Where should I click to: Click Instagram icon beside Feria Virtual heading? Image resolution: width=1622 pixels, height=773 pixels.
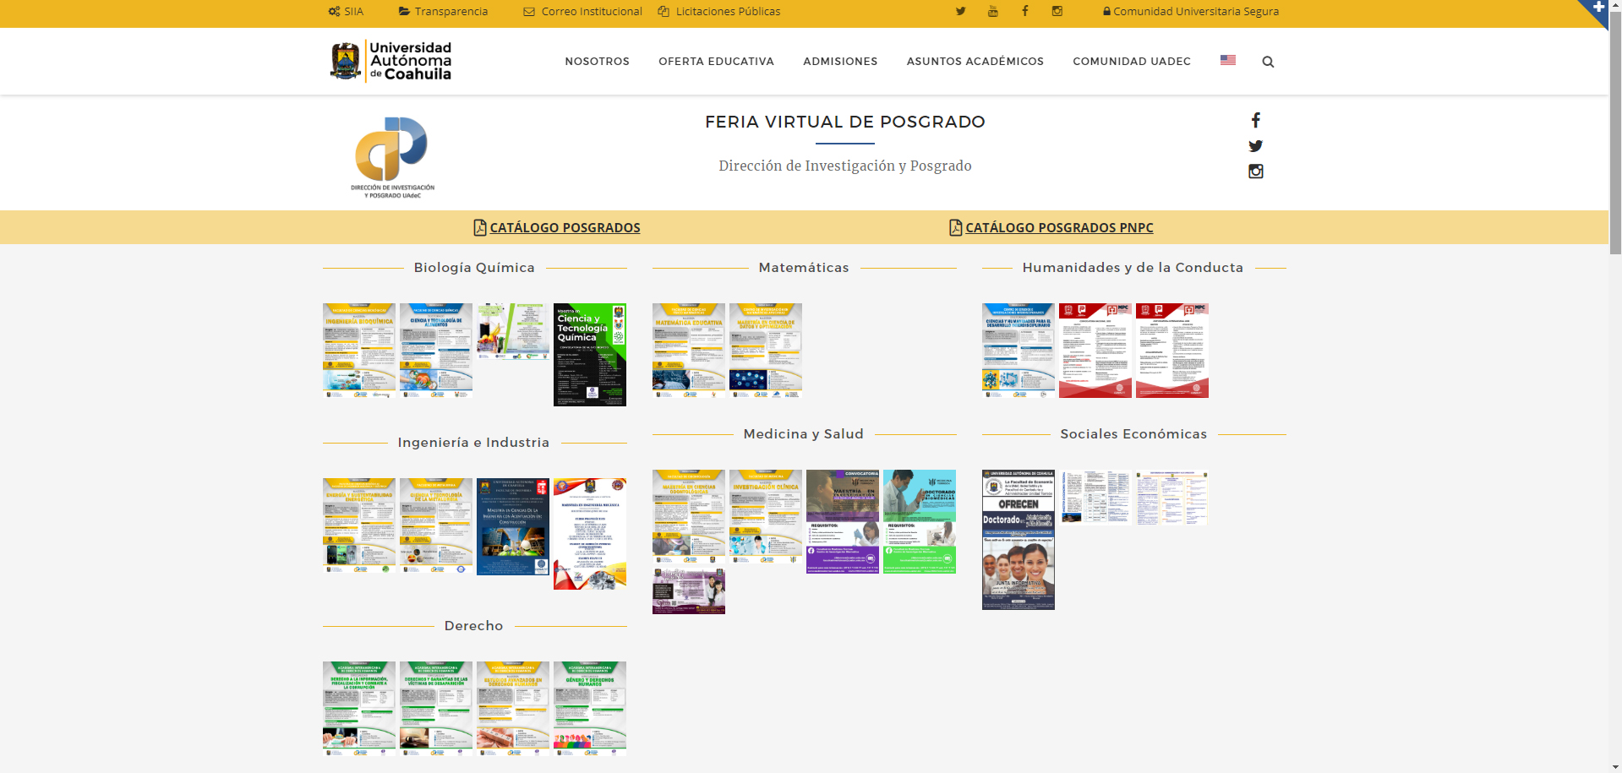click(x=1255, y=171)
